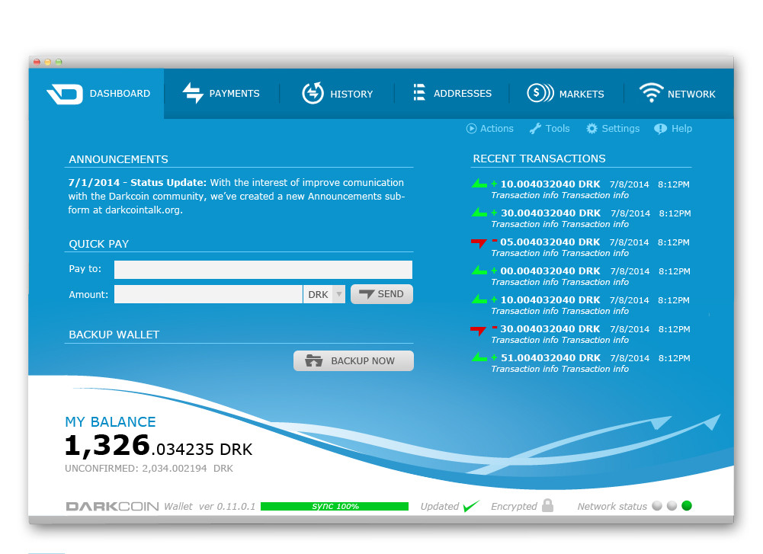Click the Settings gear icon
763x554 pixels.
pos(591,129)
